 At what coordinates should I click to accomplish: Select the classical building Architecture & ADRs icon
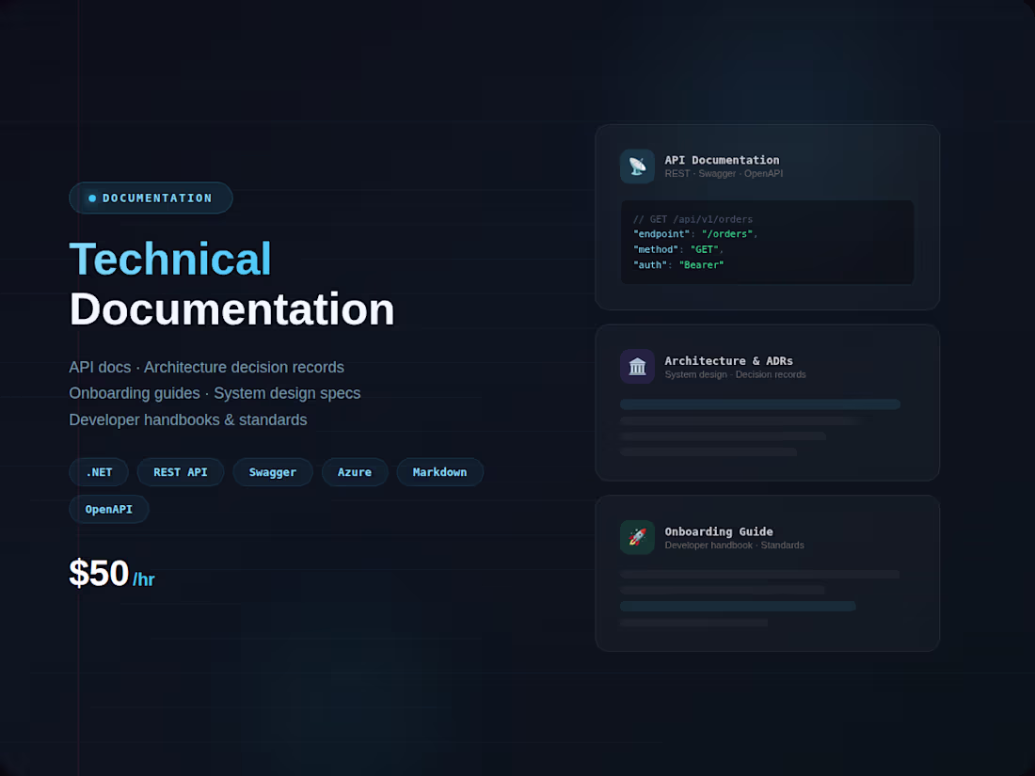[x=637, y=367]
